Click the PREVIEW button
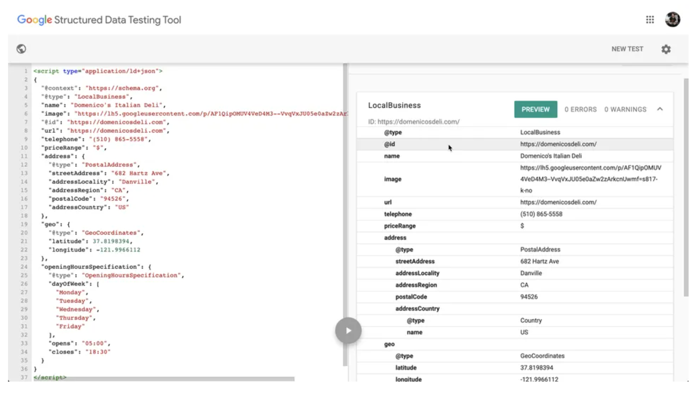Image resolution: width=699 pixels, height=404 pixels. tap(536, 109)
